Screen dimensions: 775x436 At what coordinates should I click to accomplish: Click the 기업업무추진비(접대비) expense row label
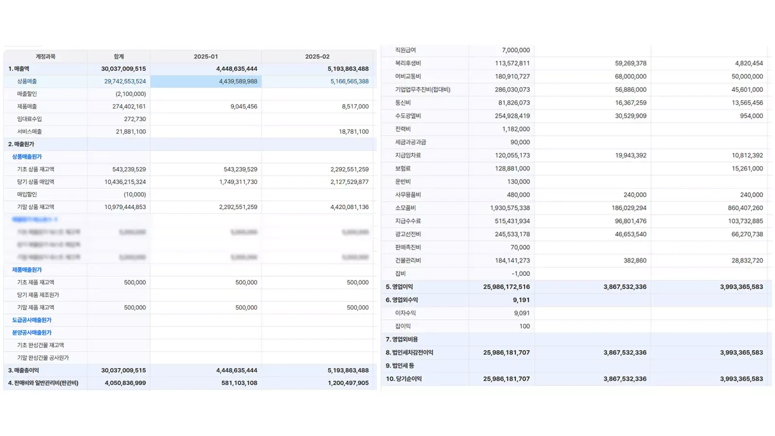click(423, 90)
